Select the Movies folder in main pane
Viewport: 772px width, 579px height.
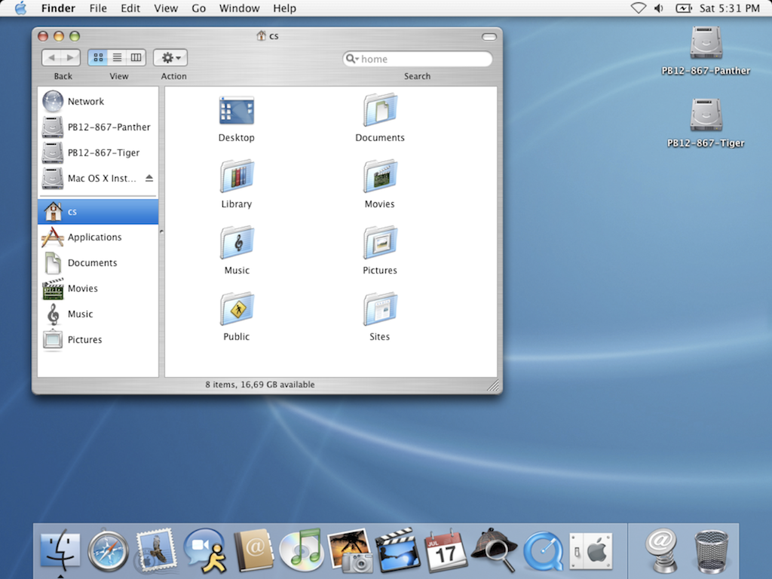(380, 176)
